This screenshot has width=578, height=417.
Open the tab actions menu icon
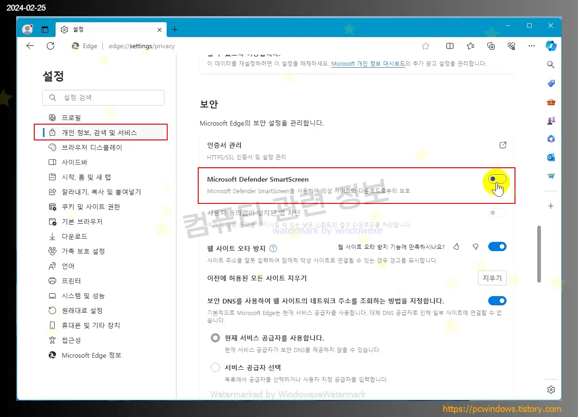point(45,30)
